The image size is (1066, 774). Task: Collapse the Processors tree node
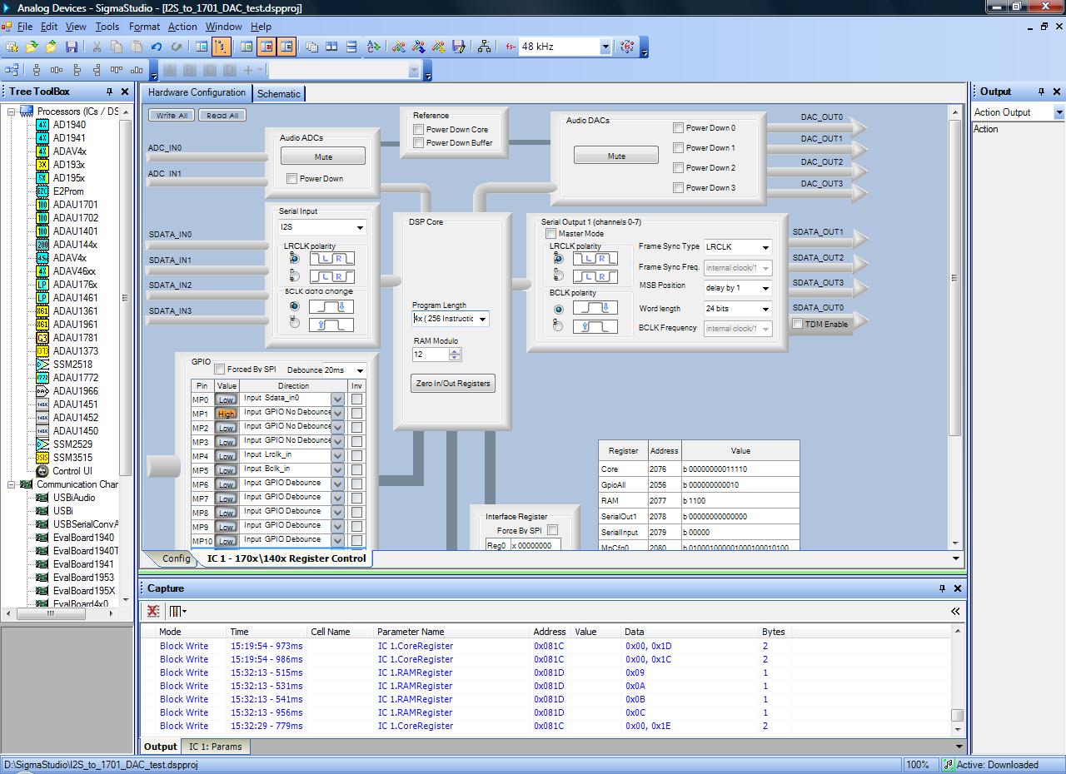pyautogui.click(x=12, y=112)
